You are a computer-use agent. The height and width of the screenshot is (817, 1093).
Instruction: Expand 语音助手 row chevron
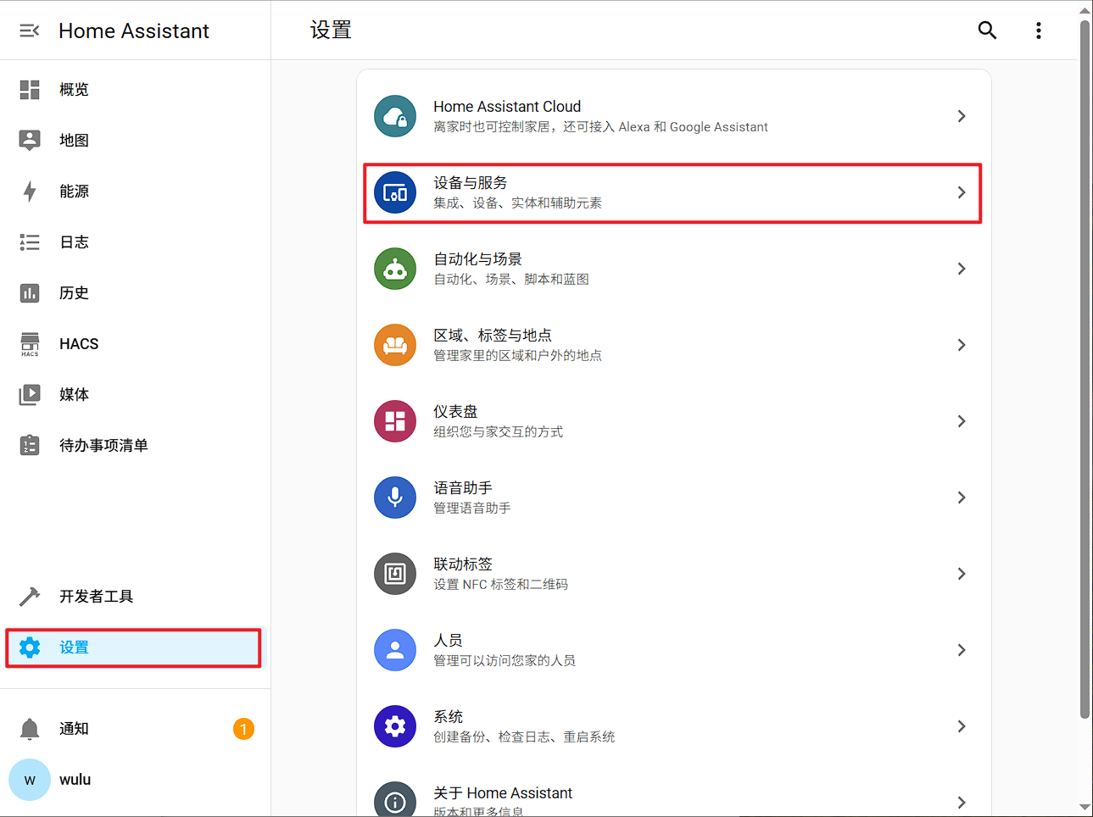point(962,497)
